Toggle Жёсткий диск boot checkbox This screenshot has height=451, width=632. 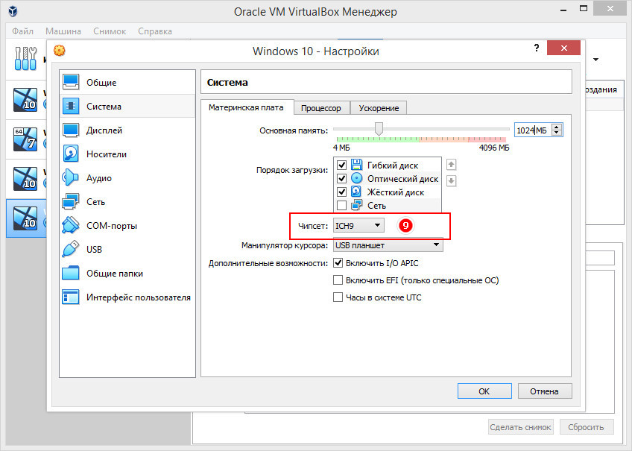(x=342, y=192)
